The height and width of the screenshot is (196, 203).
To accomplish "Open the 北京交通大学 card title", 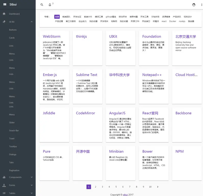I will [x=186, y=36].
